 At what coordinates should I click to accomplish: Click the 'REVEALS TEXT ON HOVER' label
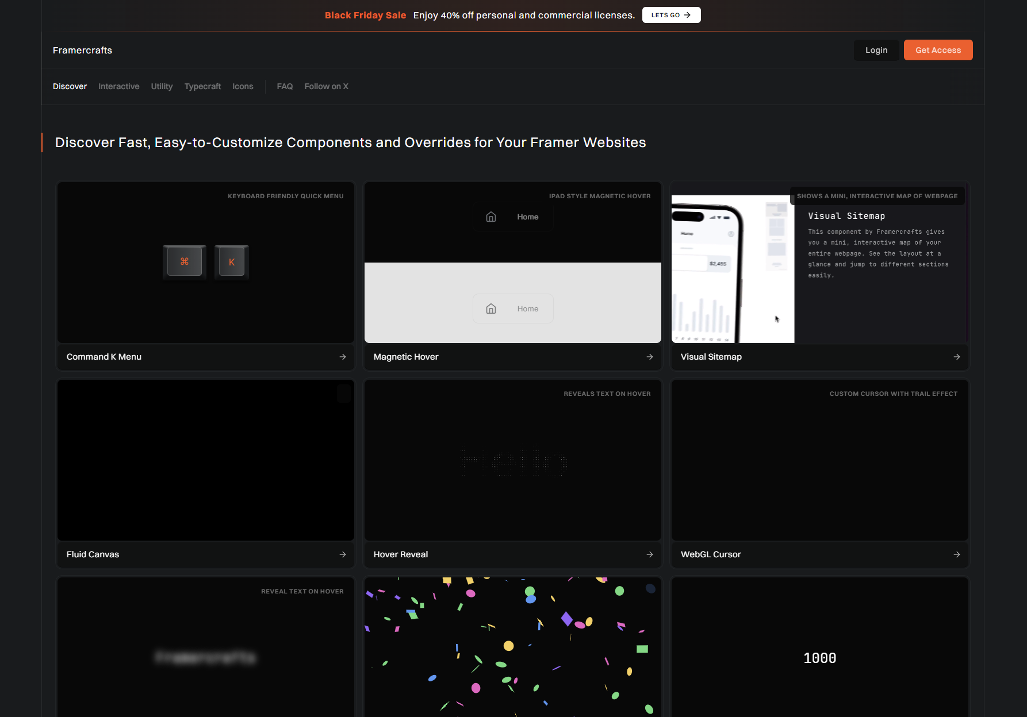(607, 394)
